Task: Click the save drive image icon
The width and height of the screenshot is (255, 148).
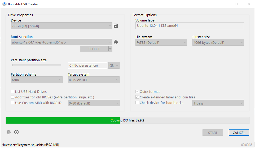Action: click(116, 26)
